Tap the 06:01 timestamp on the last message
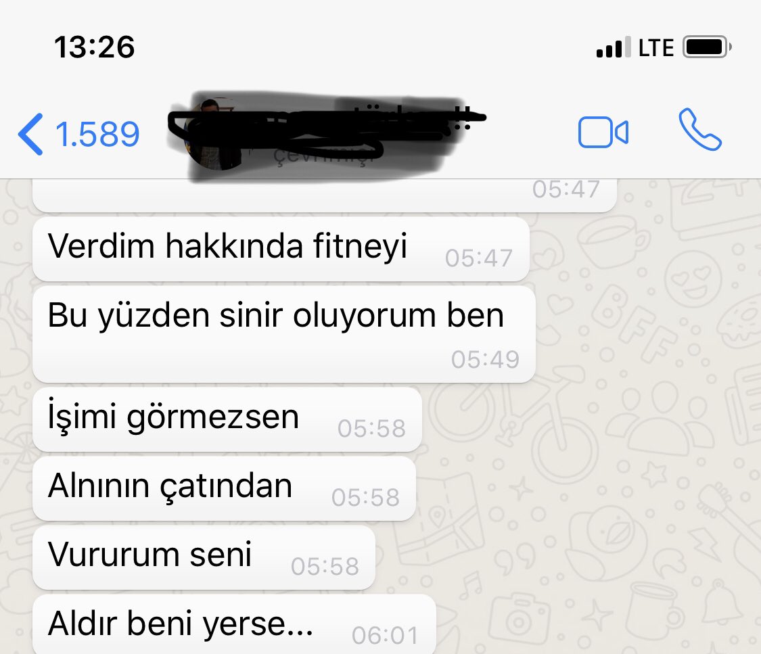This screenshot has height=654, width=761. click(385, 636)
